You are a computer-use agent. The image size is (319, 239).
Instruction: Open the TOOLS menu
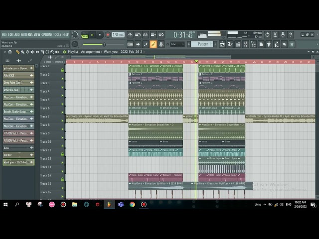click(57, 34)
